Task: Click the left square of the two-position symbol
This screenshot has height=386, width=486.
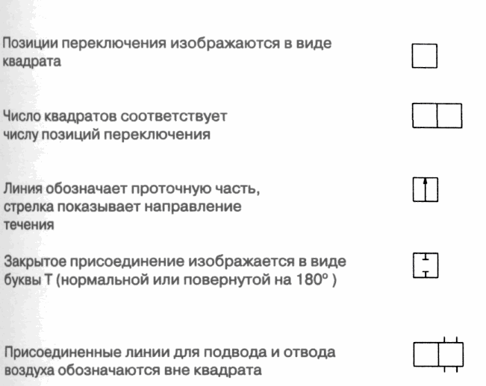Action: (x=425, y=116)
